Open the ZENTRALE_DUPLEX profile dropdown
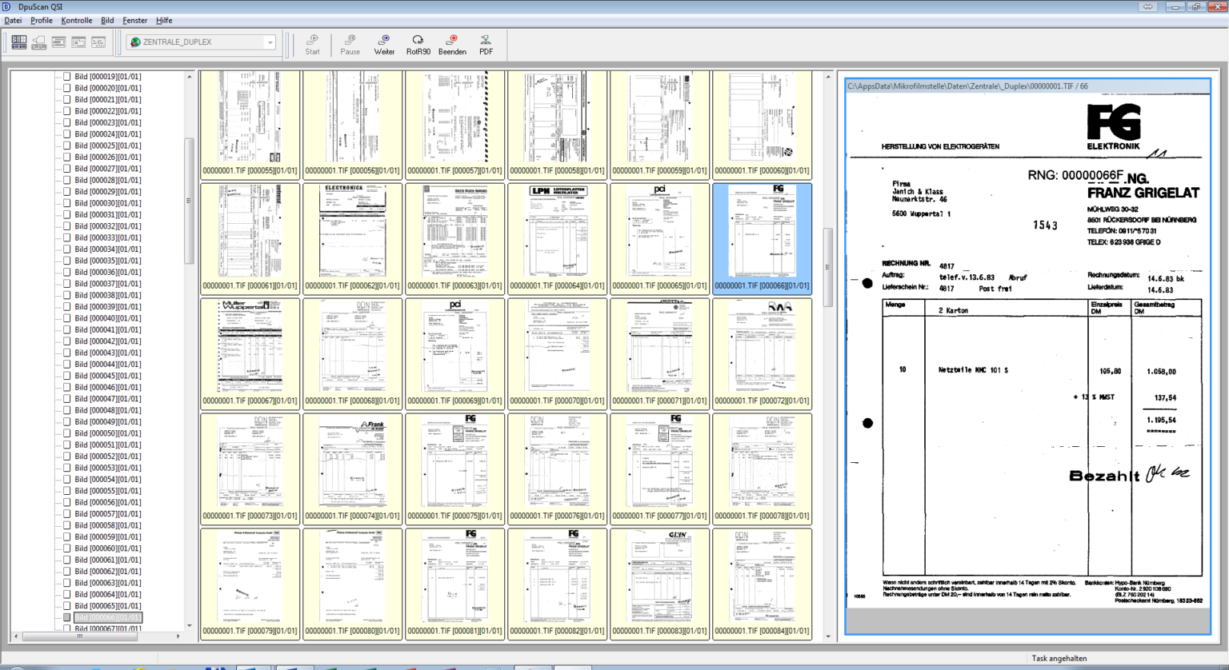Viewport: 1229px width, 670px height. [x=270, y=42]
